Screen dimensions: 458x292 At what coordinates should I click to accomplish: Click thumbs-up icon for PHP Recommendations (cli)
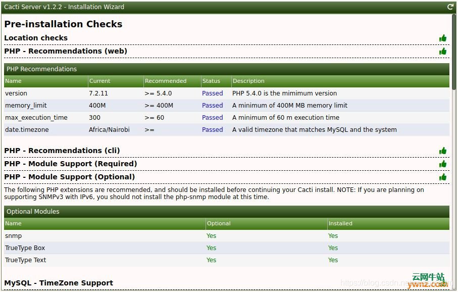coord(443,151)
